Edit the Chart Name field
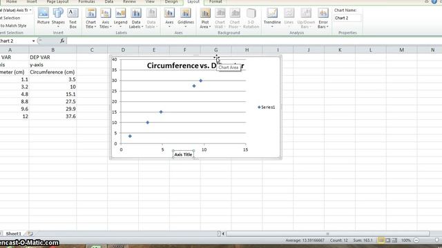This screenshot has width=442, height=248. point(347,18)
